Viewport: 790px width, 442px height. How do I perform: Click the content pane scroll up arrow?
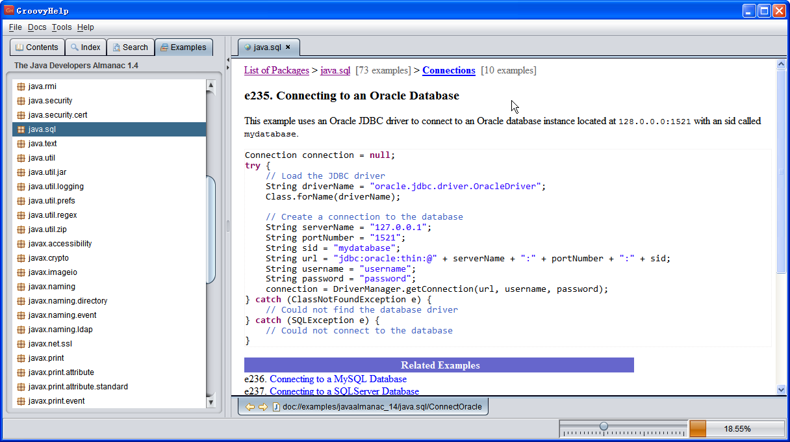[x=781, y=64]
